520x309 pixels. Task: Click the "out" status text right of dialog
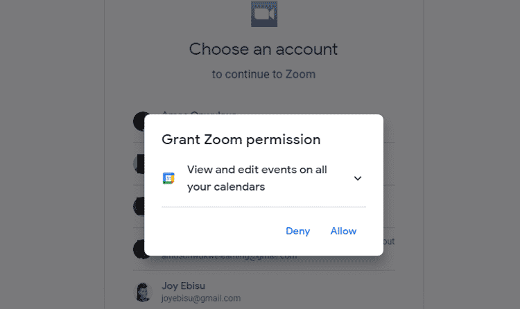tap(389, 242)
